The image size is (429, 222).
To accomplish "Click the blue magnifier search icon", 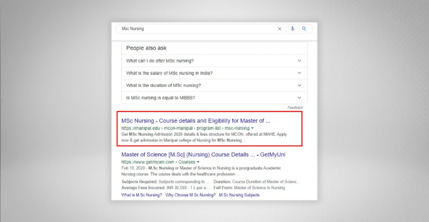I will [304, 29].
